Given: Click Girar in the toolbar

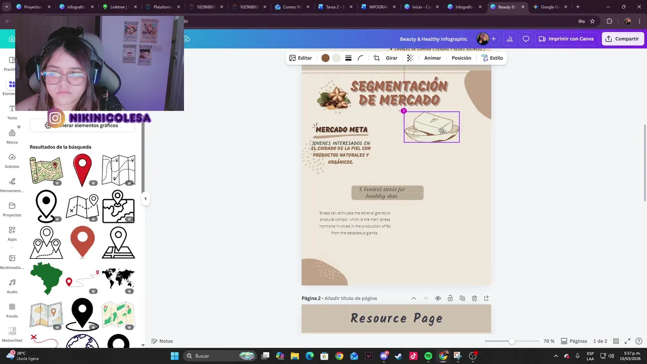Looking at the screenshot, I should point(392,58).
